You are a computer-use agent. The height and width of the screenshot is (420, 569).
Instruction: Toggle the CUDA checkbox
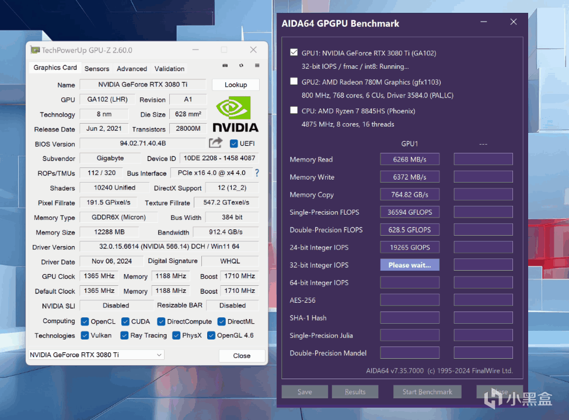click(125, 321)
